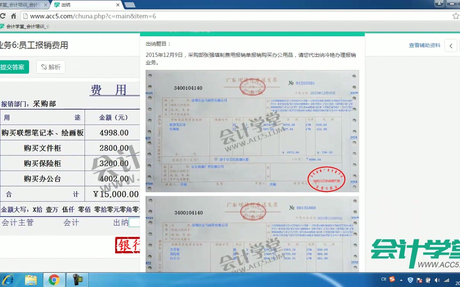
Task: Select amount 4002.00 for 购买办公台
Action: [114, 179]
